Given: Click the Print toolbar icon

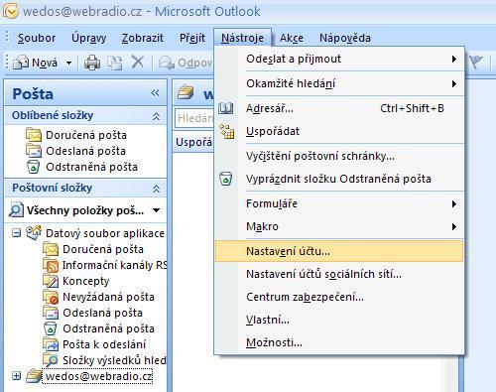Looking at the screenshot, I should tap(92, 63).
